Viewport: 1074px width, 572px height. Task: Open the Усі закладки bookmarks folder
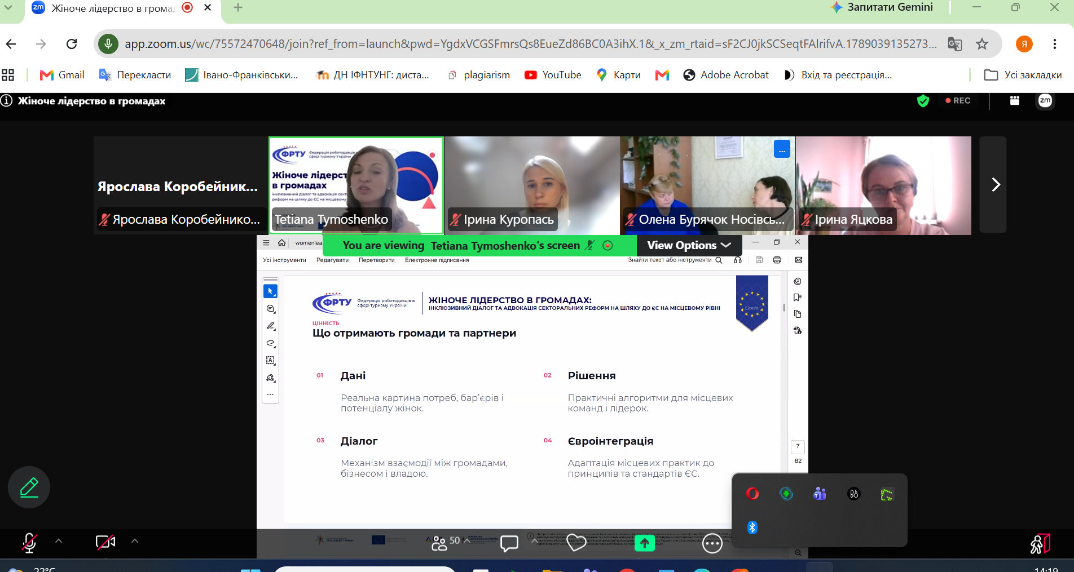tap(1023, 75)
